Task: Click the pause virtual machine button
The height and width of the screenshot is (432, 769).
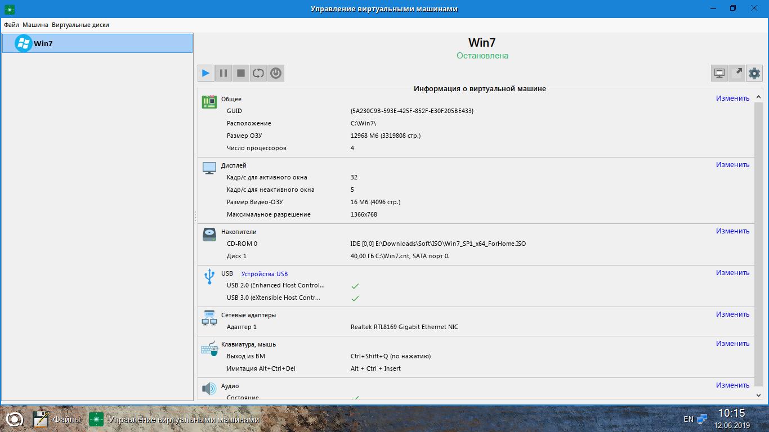Action: click(223, 73)
